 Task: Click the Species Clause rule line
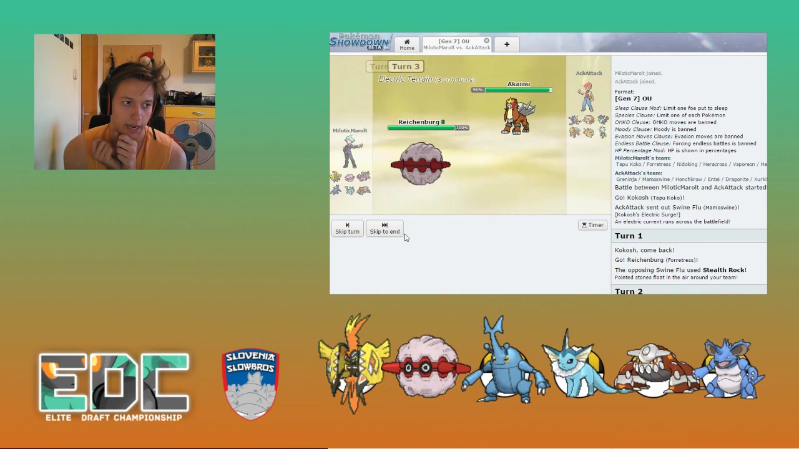[x=670, y=115]
